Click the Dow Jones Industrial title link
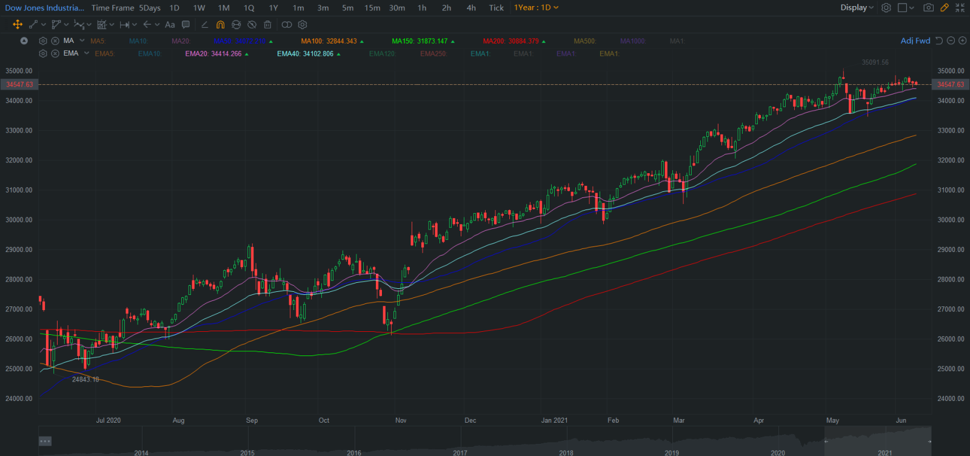 pos(44,8)
